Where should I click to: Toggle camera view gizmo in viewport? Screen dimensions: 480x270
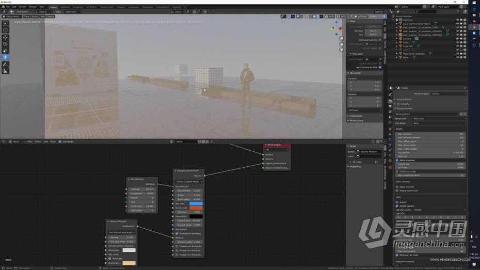click(x=341, y=50)
